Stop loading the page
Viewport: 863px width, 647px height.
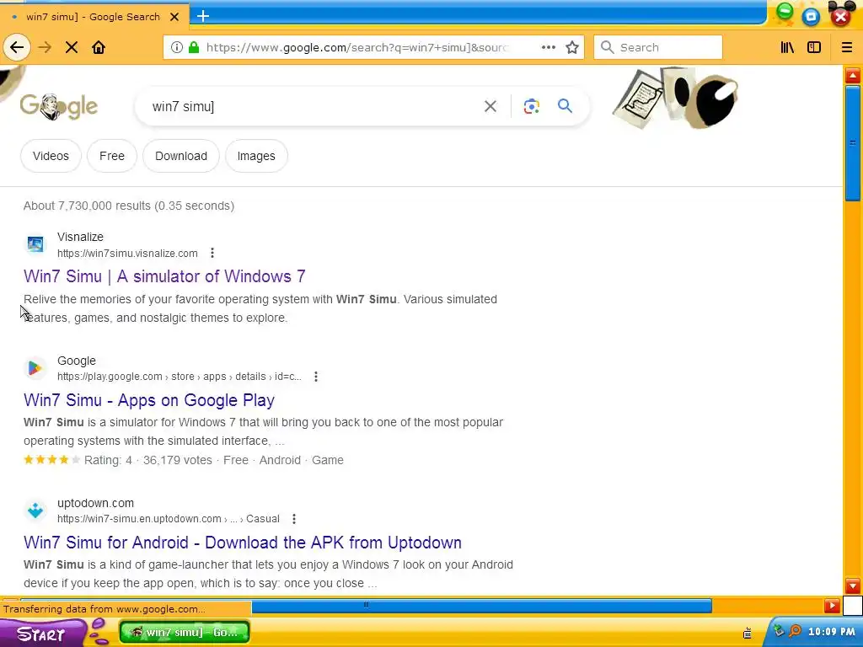click(72, 47)
